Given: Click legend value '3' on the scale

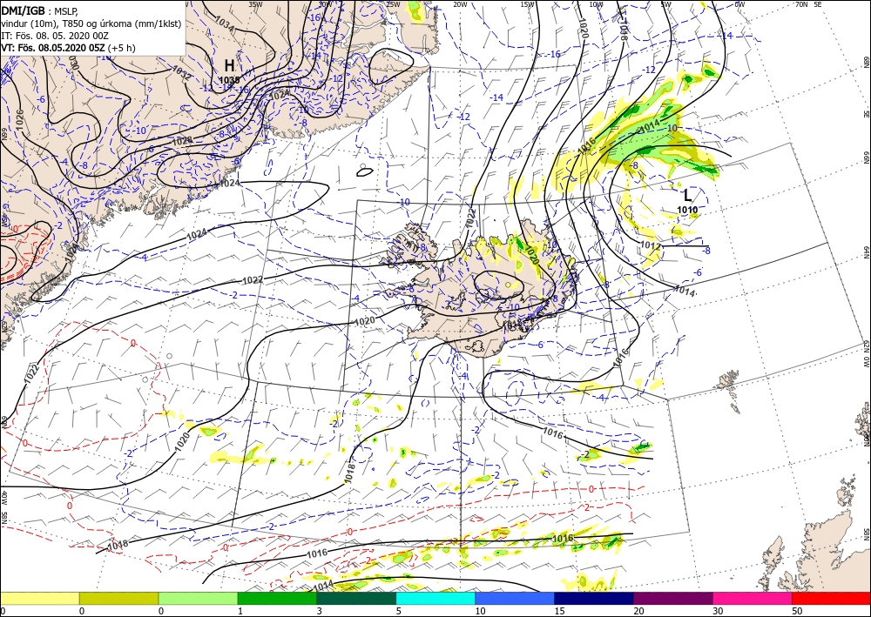Looking at the screenshot, I should click(320, 611).
